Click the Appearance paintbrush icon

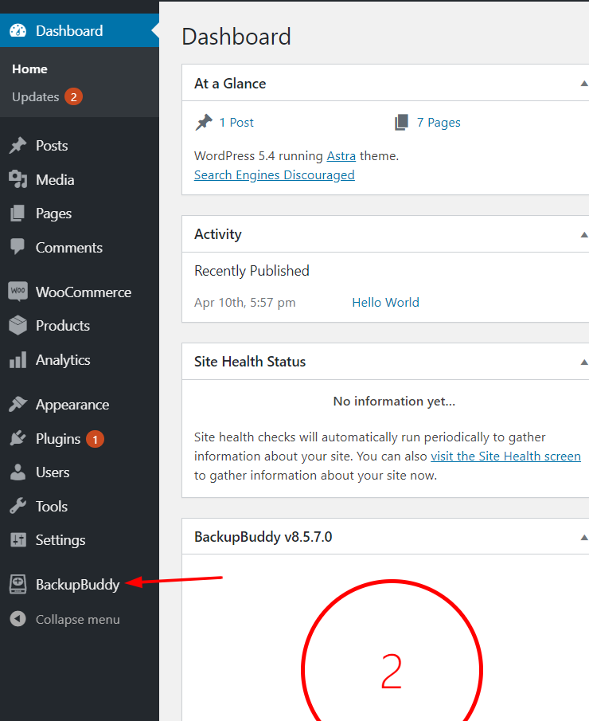[x=18, y=404]
